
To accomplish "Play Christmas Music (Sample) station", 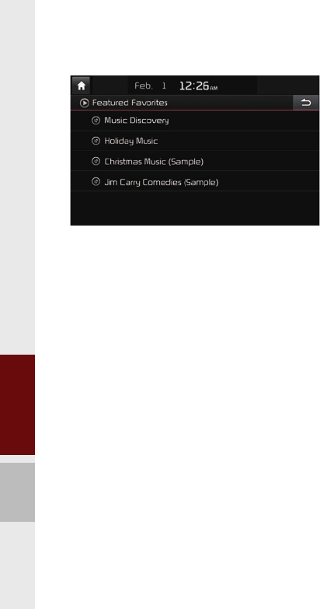I will 195,161.
